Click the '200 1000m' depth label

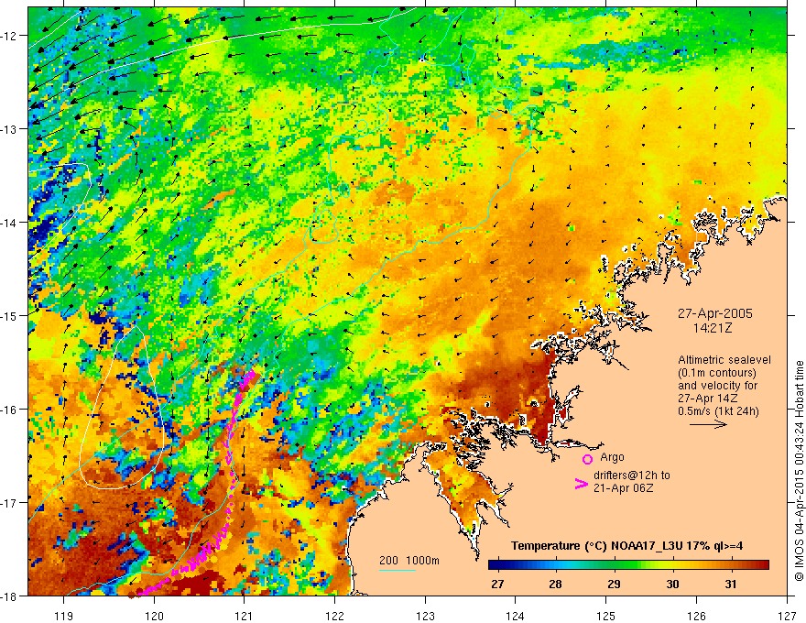[409, 561]
